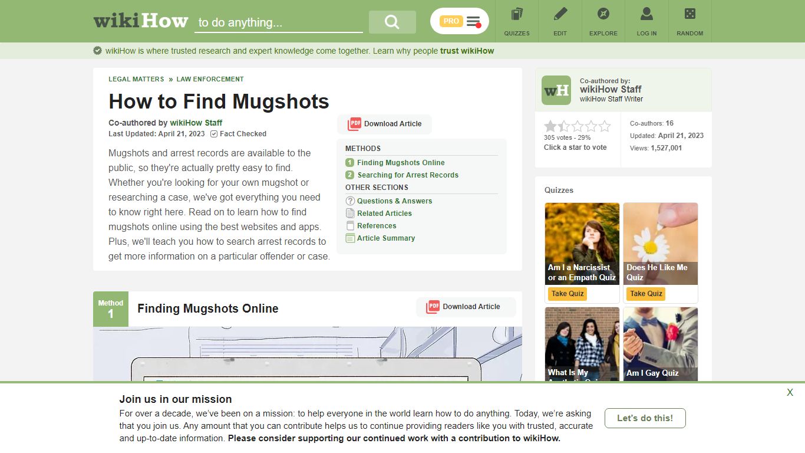The height and width of the screenshot is (453, 805).
Task: Click the References page icon
Action: pyautogui.click(x=350, y=226)
